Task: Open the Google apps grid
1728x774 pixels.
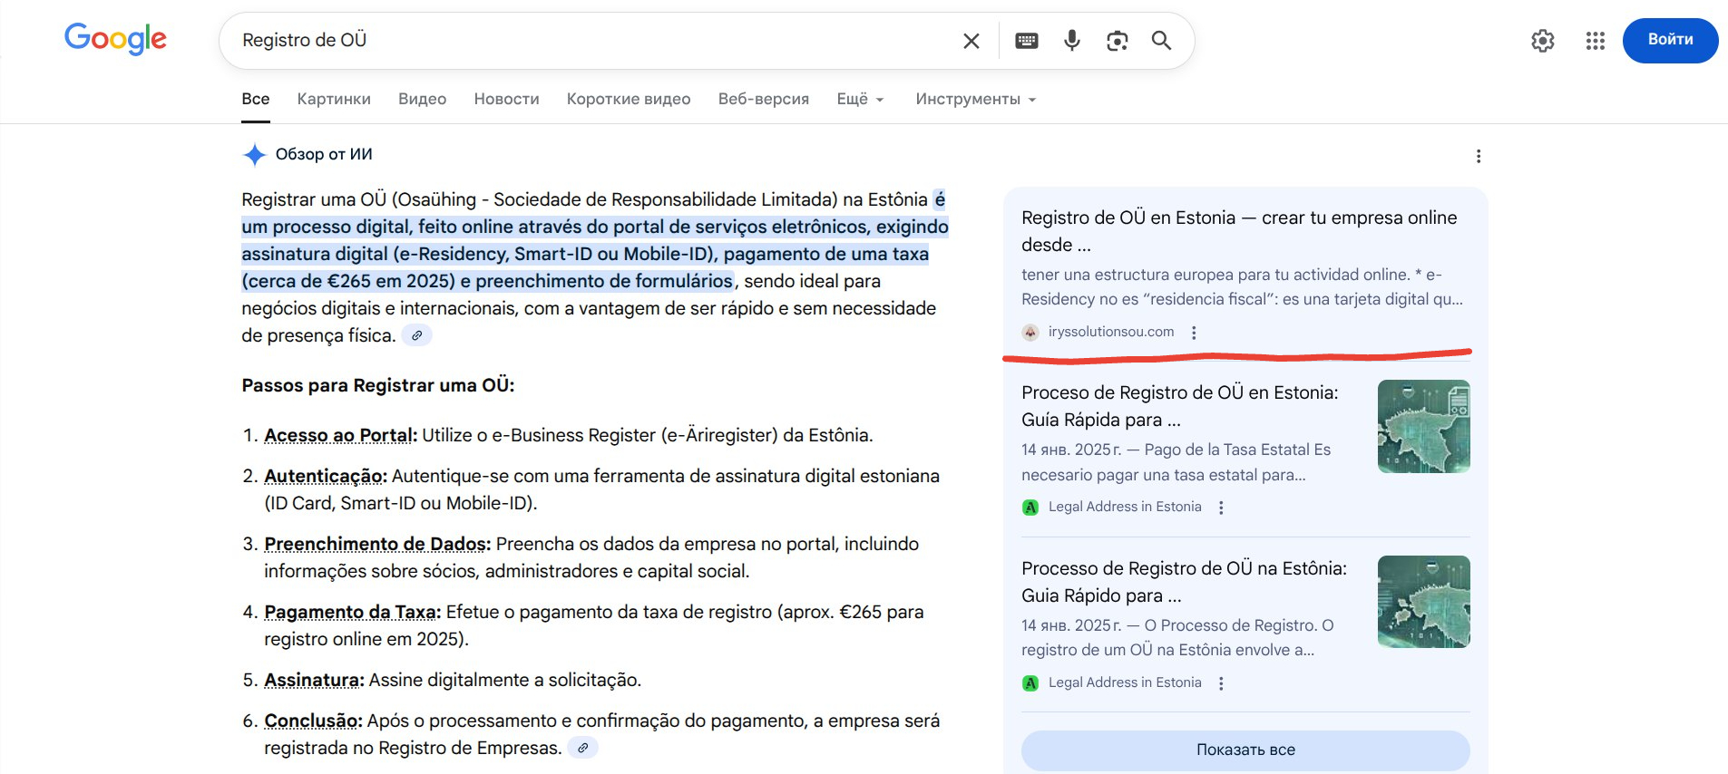Action: (1595, 41)
